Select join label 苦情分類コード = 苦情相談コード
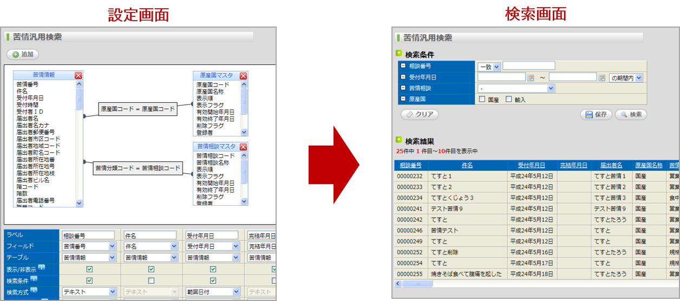This screenshot has height=301, width=680. coord(138,168)
